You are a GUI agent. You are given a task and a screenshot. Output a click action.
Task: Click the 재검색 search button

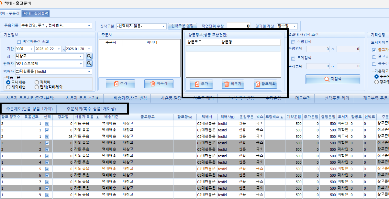point(333,79)
